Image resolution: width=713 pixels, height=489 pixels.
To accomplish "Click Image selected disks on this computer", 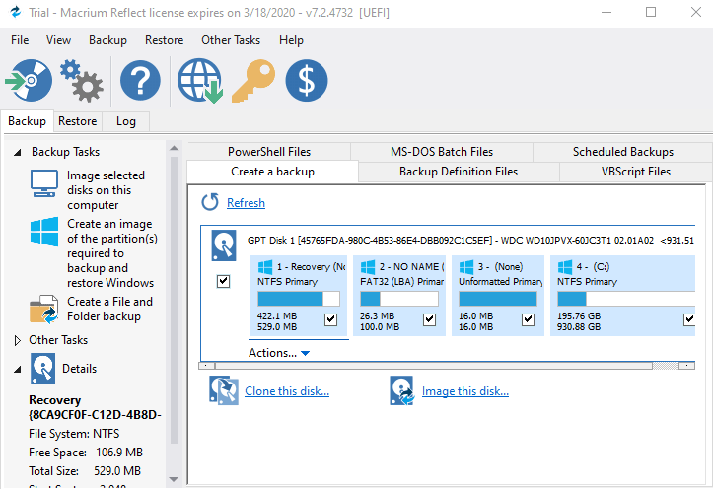I will pos(106,190).
